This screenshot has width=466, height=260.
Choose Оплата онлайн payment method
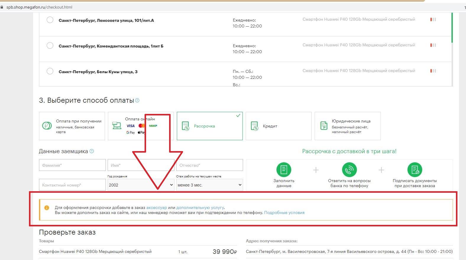(x=141, y=126)
